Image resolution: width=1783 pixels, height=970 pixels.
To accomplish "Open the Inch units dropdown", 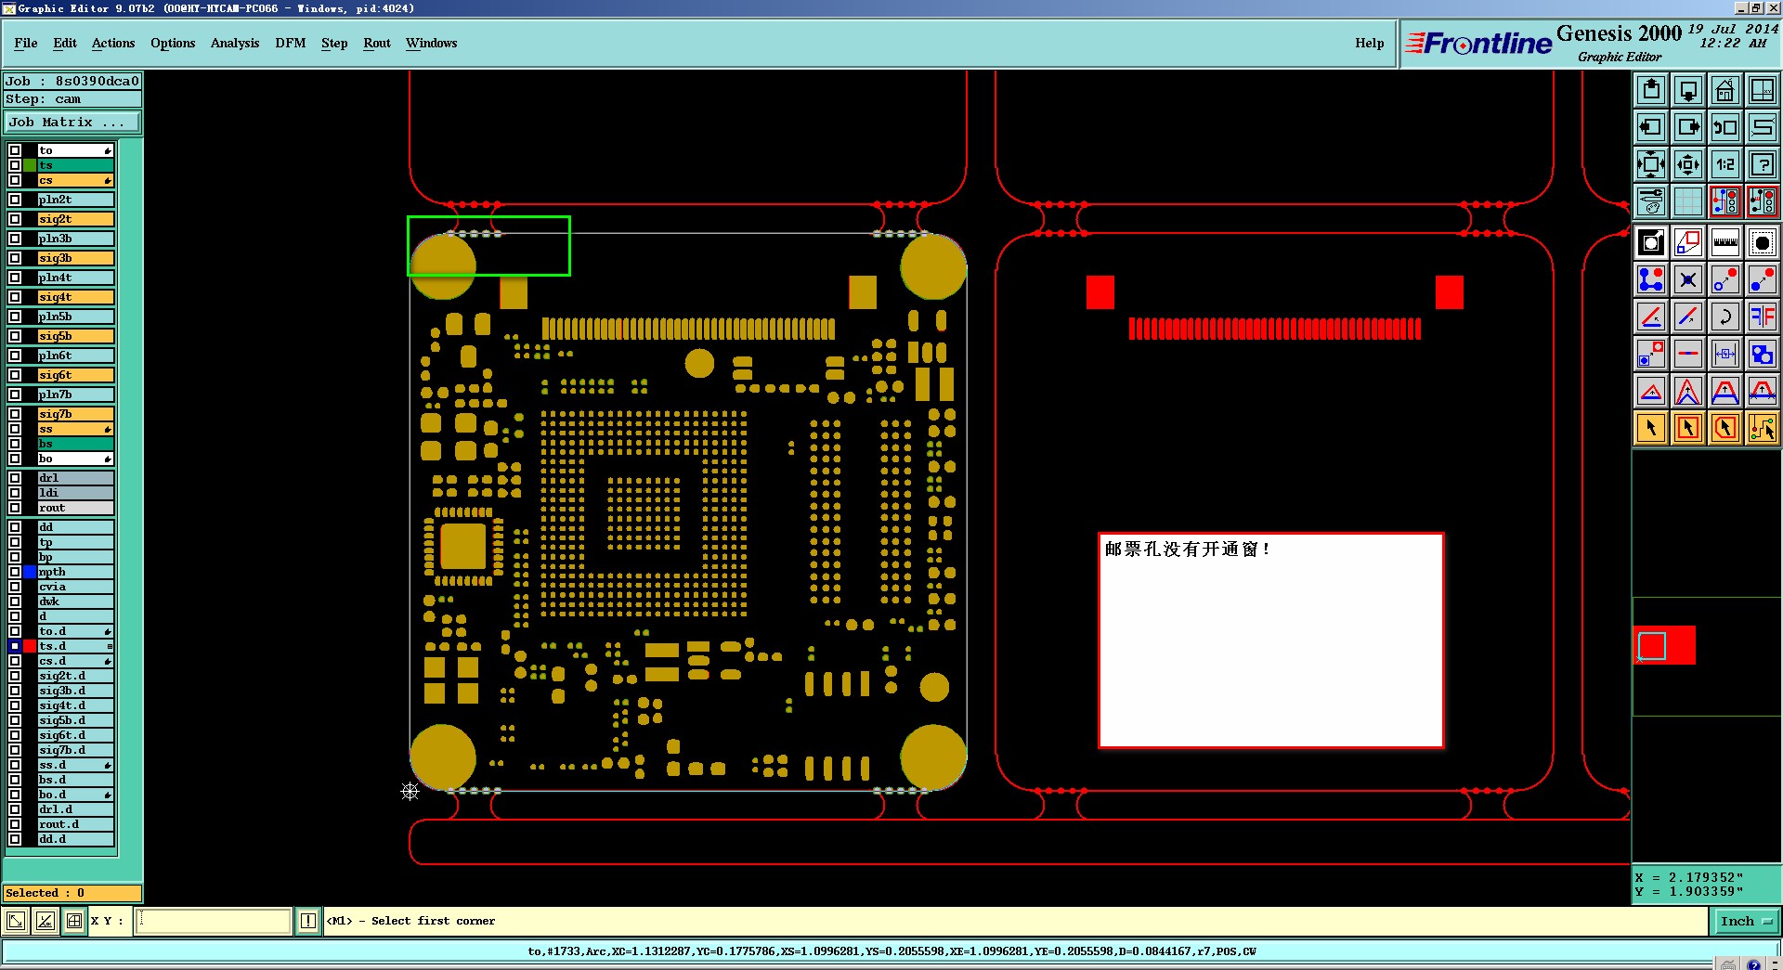I will click(x=1746, y=921).
